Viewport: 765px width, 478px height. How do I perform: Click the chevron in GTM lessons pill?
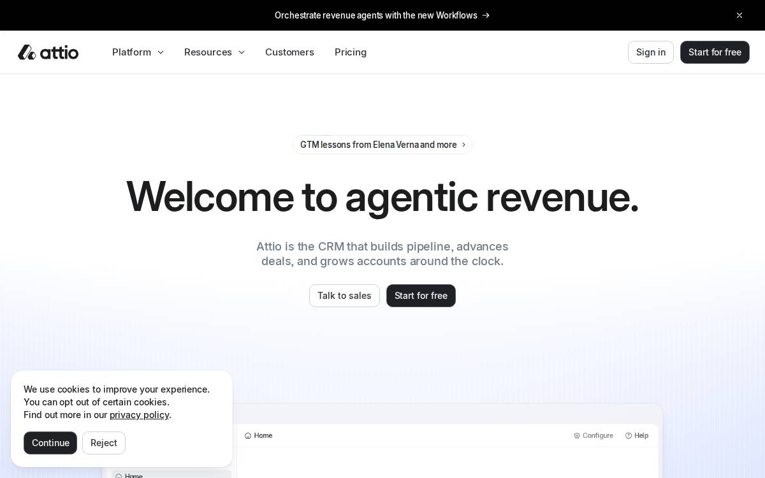[463, 145]
